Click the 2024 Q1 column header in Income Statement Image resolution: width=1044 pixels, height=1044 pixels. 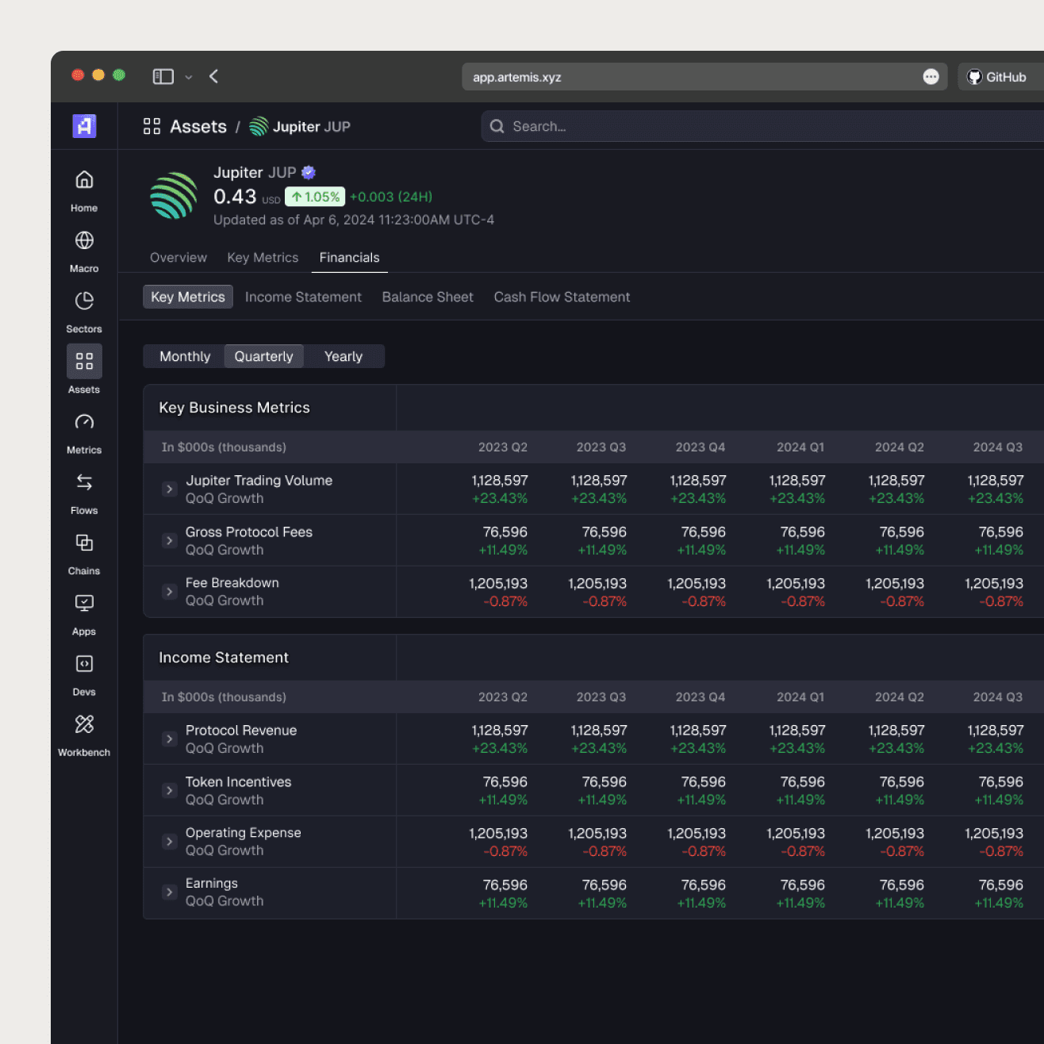pos(800,697)
